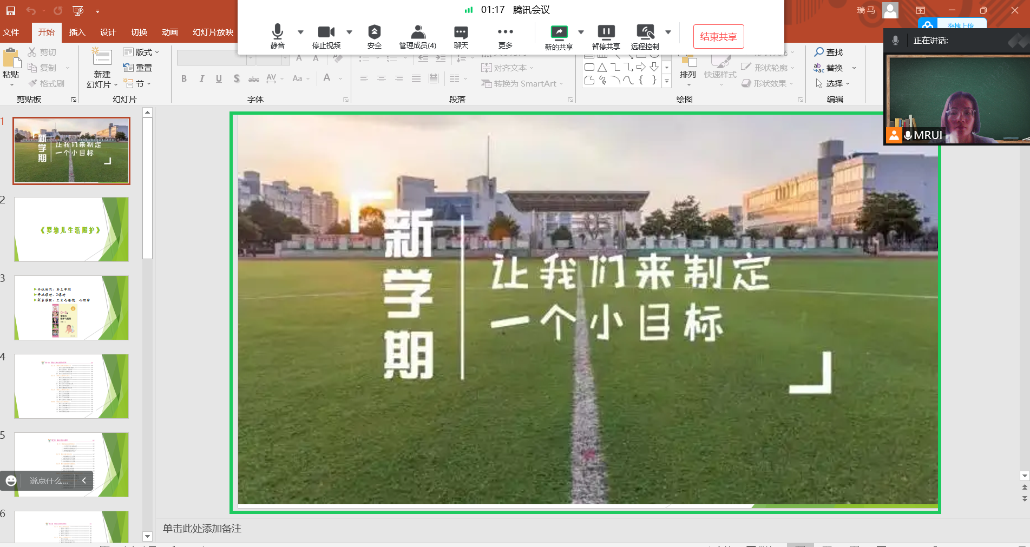Select the left brace shape
The height and width of the screenshot is (547, 1030).
pyautogui.click(x=641, y=80)
